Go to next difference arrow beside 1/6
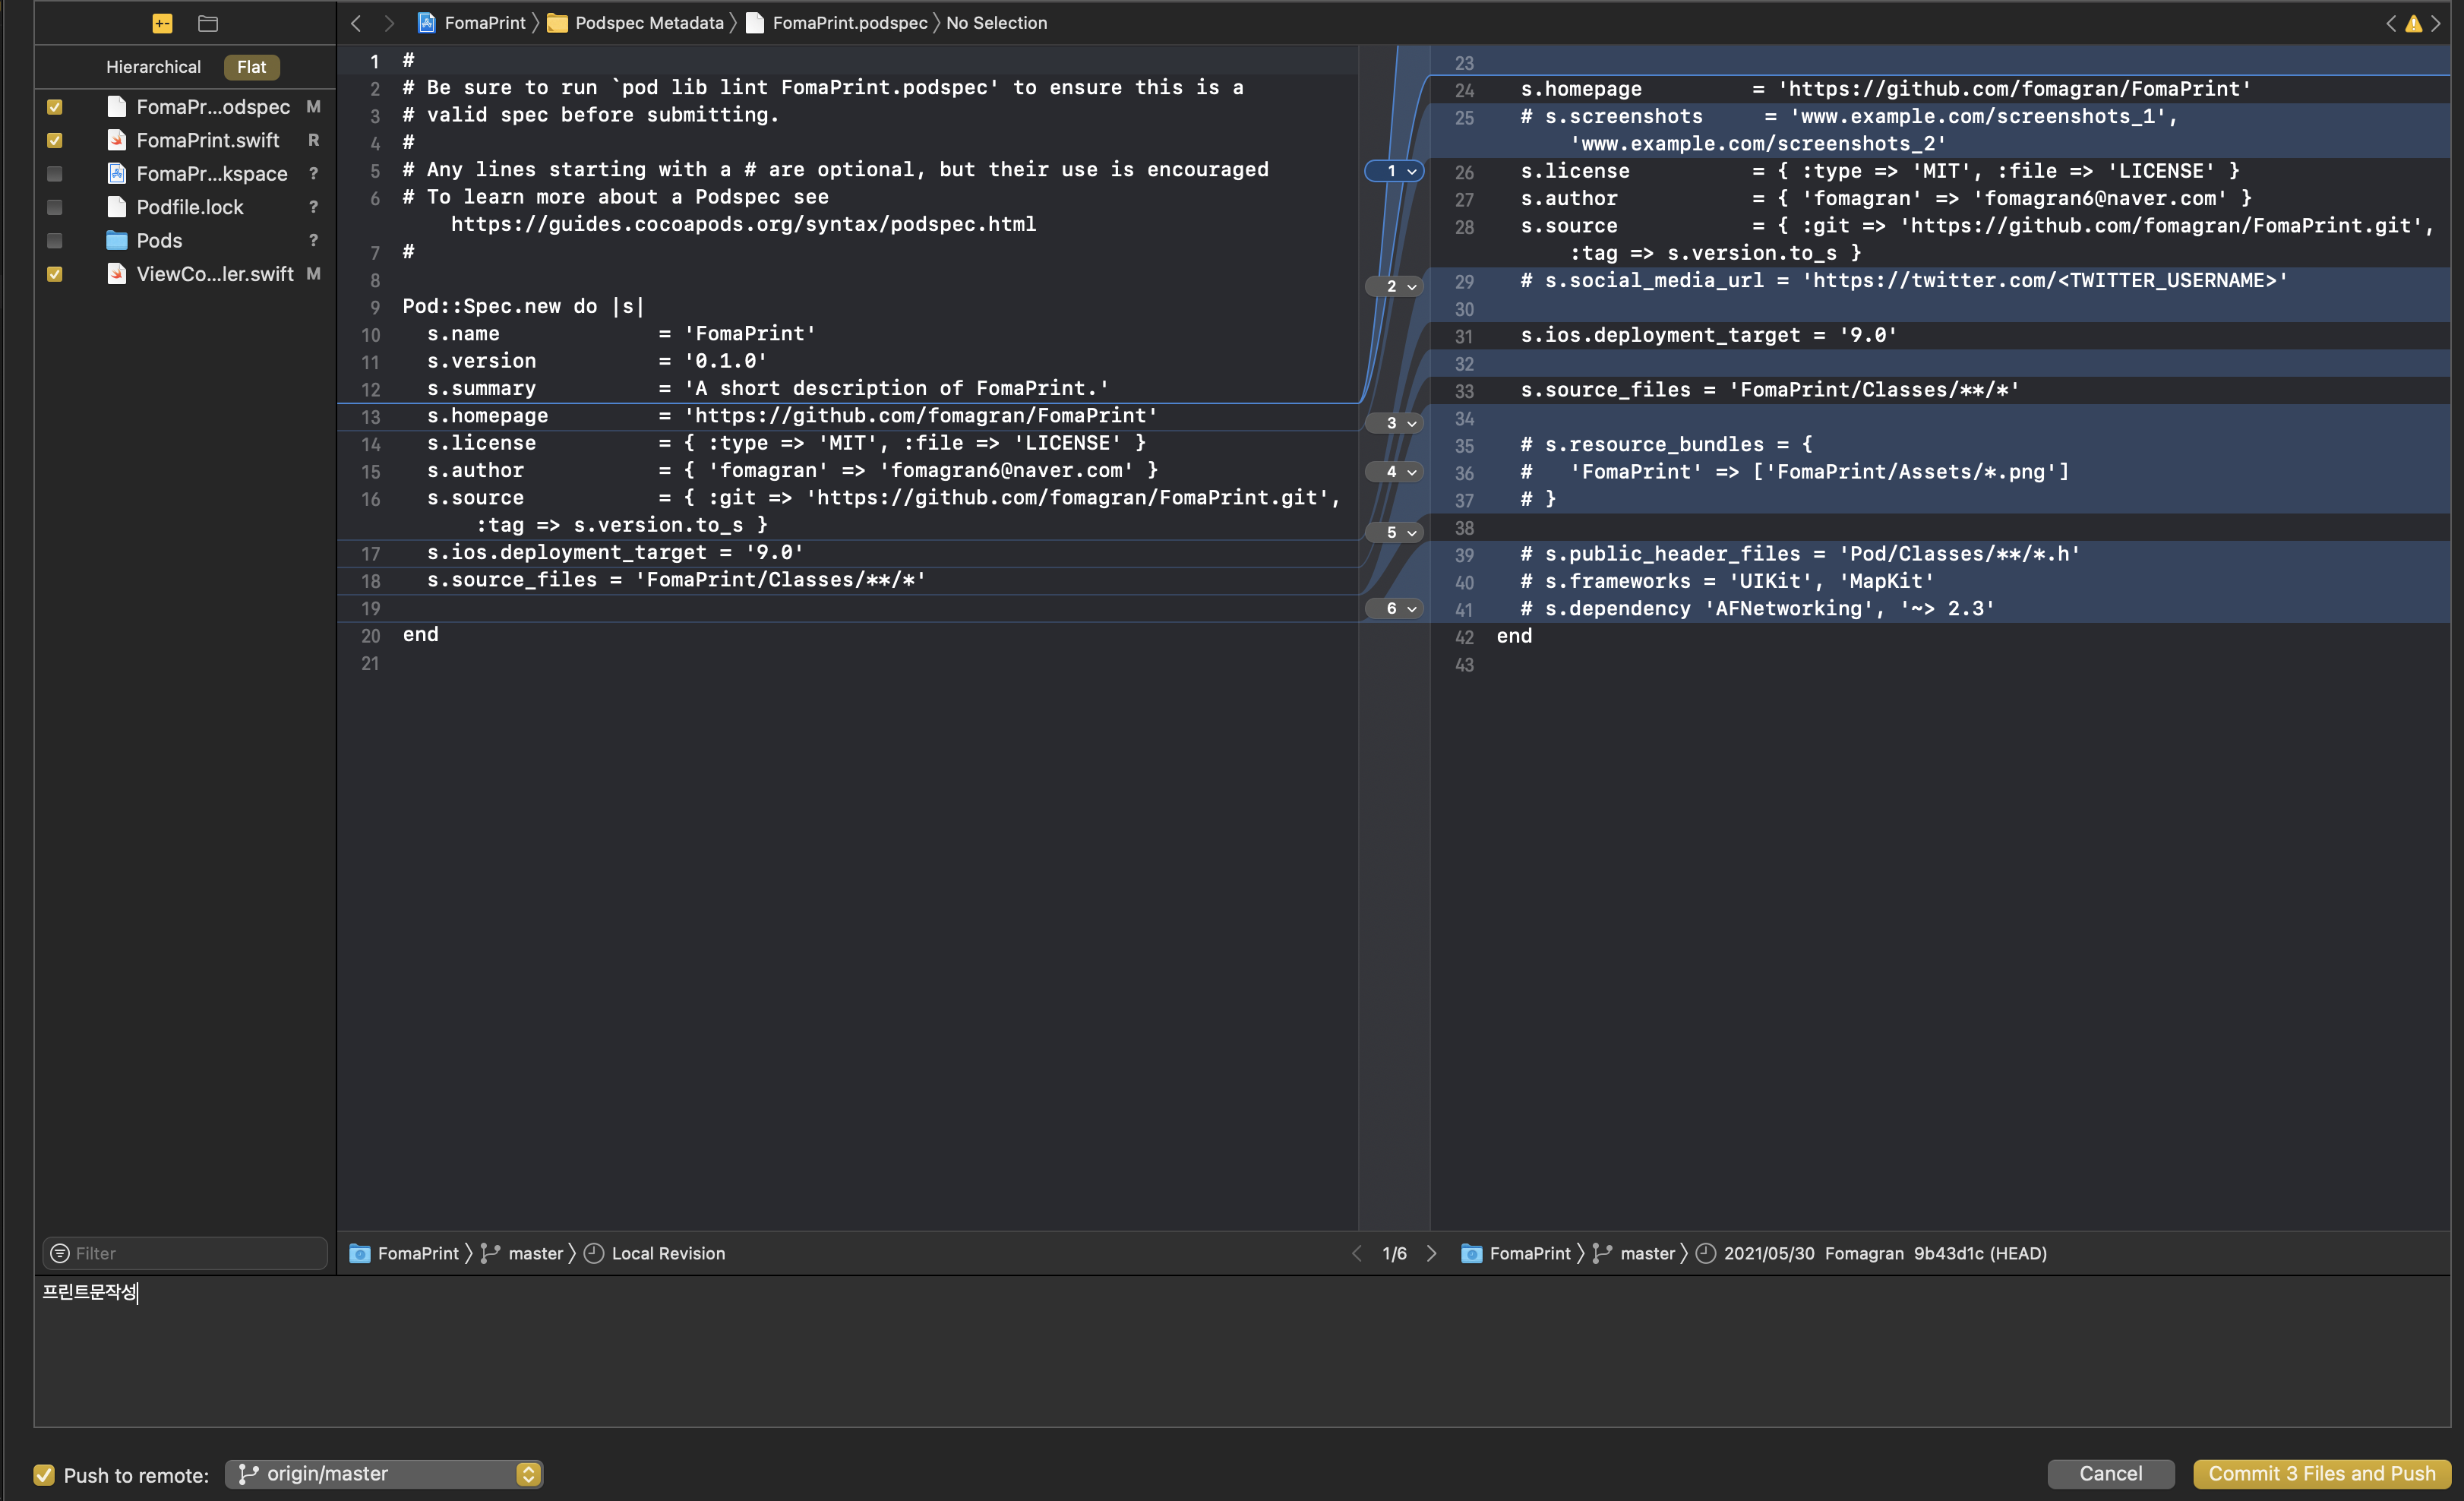This screenshot has width=2464, height=1501. 1431,1253
